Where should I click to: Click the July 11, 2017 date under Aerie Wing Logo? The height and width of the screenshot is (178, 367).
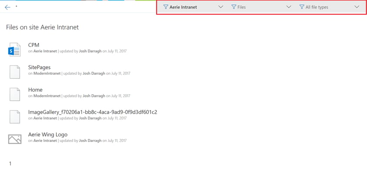coord(117,141)
